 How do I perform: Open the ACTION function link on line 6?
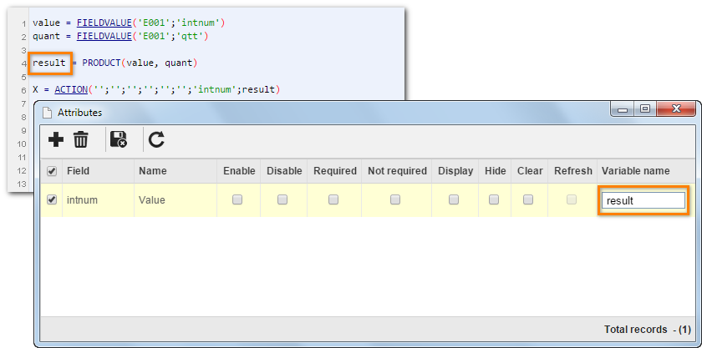pos(71,90)
